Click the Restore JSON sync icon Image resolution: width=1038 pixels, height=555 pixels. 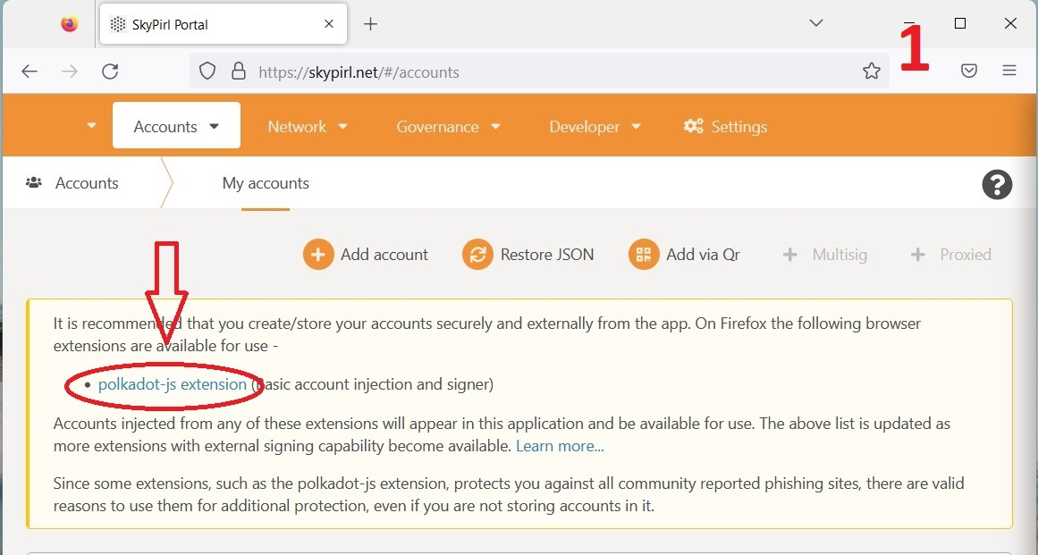point(477,255)
